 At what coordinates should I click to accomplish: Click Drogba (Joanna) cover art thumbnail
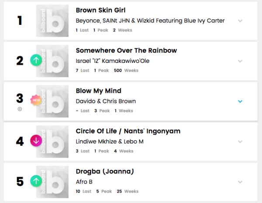click(x=52, y=181)
